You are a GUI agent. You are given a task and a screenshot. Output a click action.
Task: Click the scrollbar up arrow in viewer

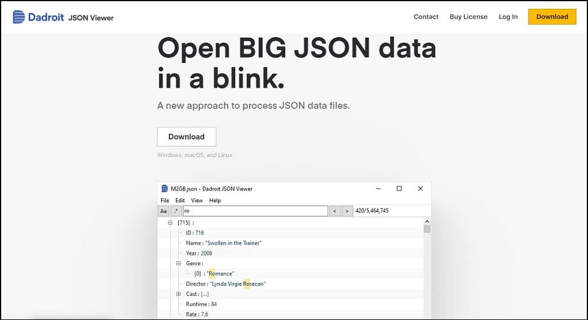(427, 221)
